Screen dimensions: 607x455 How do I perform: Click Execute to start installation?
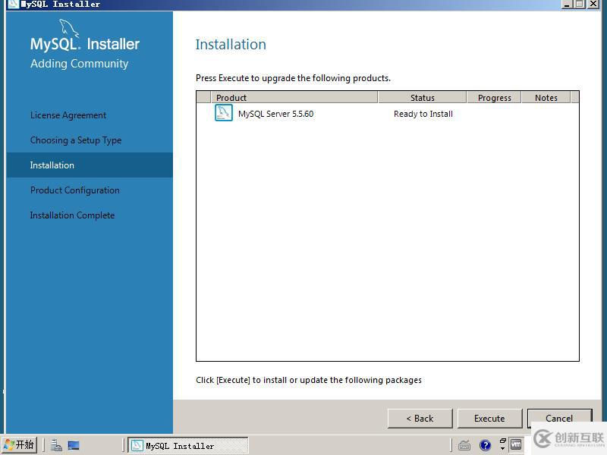489,419
